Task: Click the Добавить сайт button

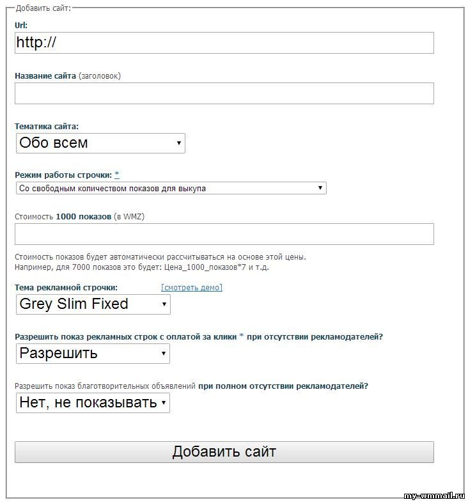Action: [x=224, y=452]
